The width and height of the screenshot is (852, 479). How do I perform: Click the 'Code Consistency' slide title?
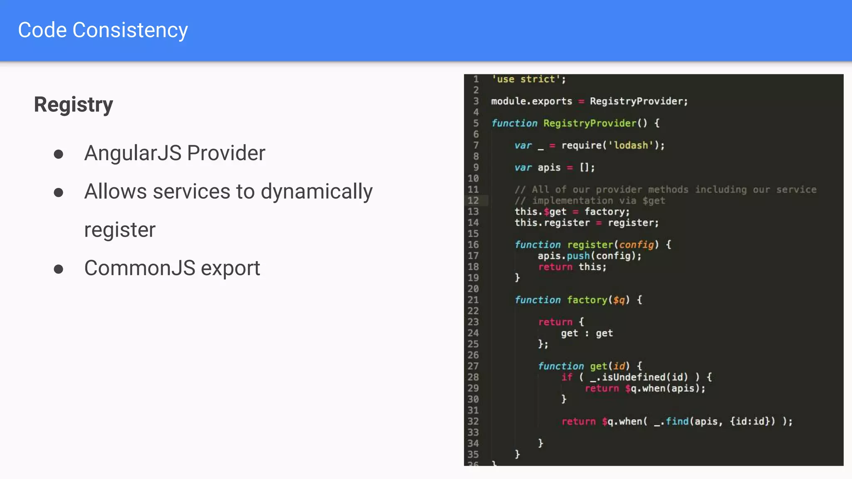(103, 30)
